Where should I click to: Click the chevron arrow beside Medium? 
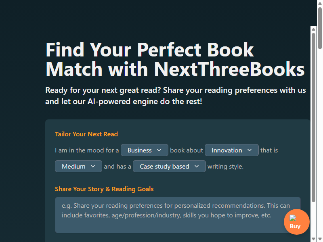coord(93,166)
